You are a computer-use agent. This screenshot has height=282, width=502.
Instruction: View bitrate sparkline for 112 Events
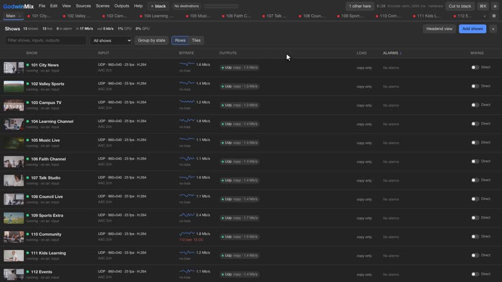(187, 271)
